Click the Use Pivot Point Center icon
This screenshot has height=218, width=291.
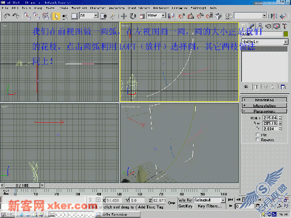point(171,16)
